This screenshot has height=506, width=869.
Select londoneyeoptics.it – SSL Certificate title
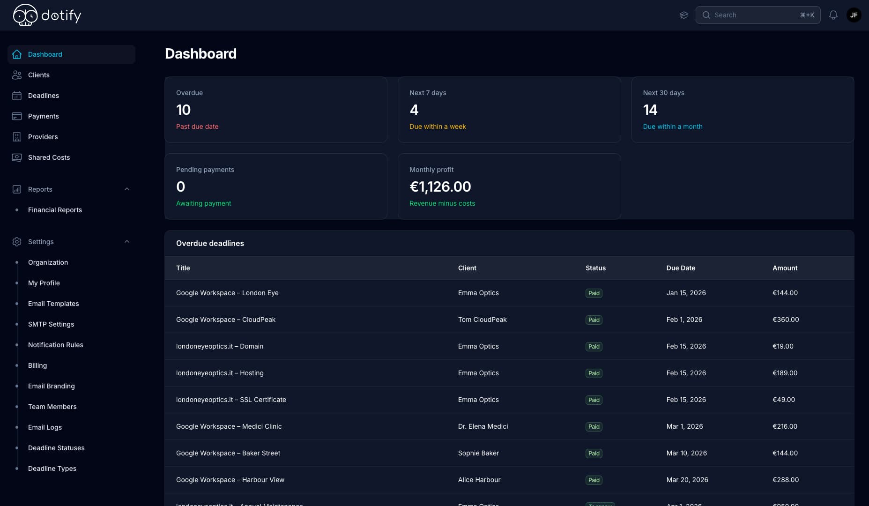tap(231, 400)
